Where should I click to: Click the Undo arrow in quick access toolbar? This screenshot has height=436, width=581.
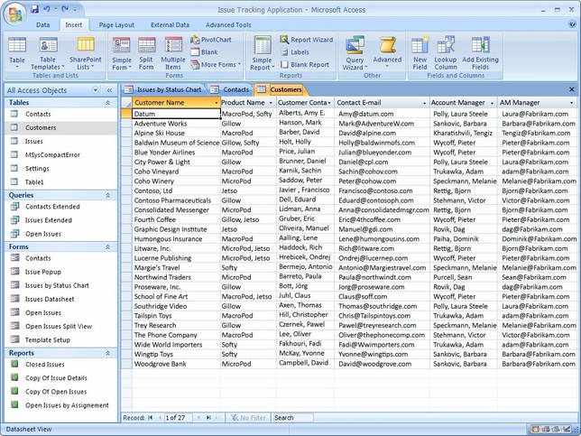[x=47, y=9]
